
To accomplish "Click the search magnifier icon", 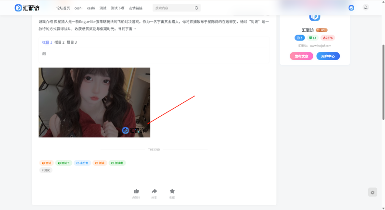I will [x=196, y=8].
